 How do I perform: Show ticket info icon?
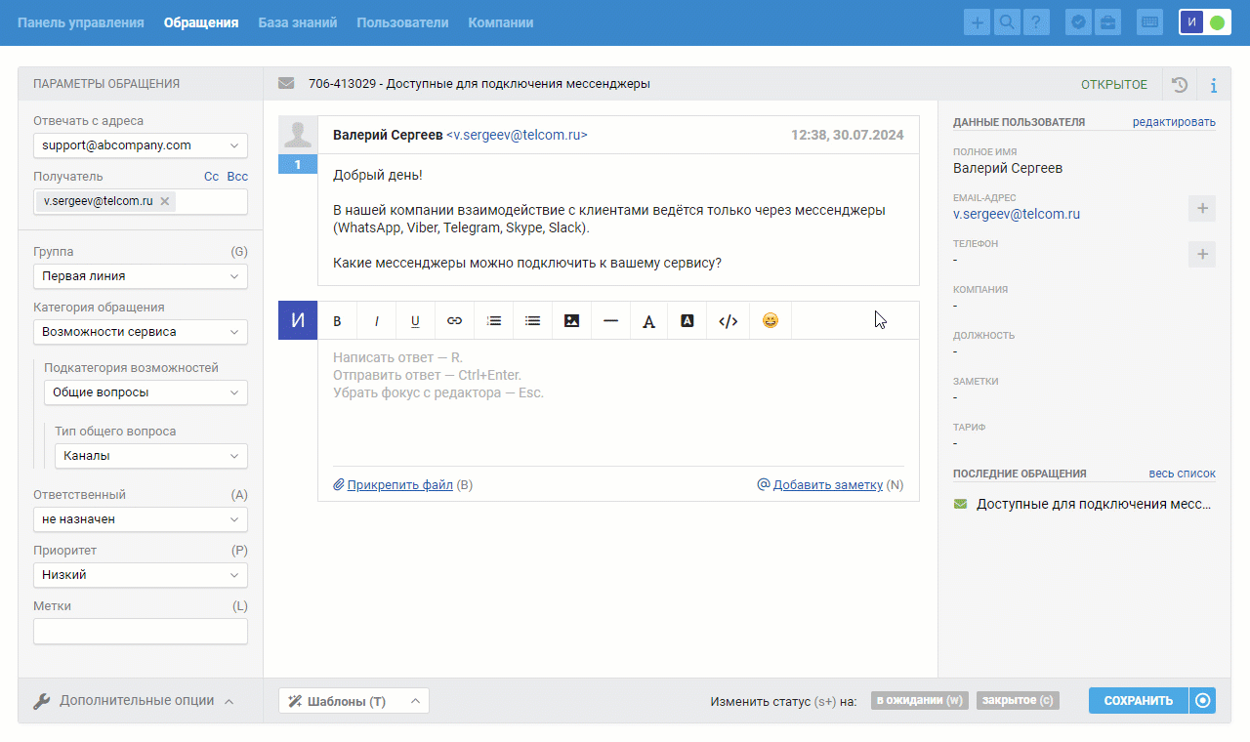tap(1214, 85)
